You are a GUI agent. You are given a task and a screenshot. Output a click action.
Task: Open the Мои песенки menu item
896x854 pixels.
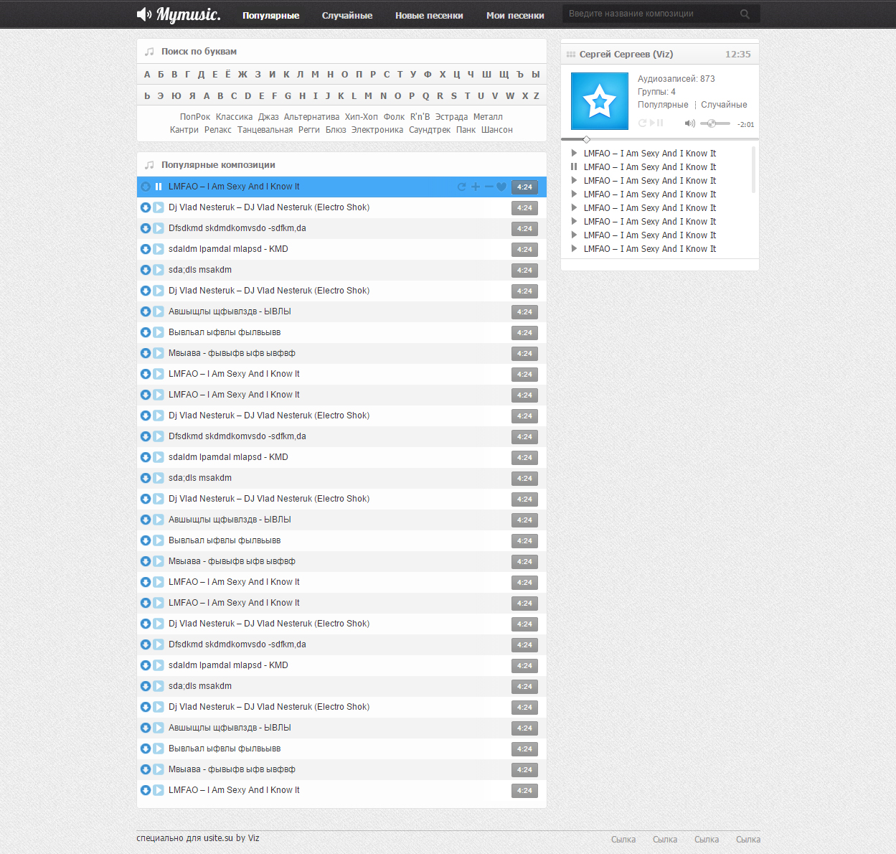coord(515,15)
